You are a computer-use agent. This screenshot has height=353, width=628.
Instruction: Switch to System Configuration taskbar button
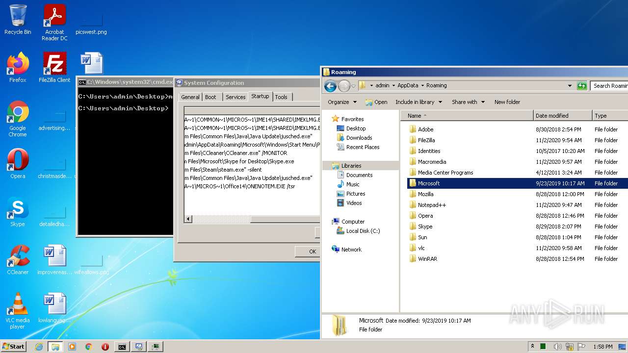click(139, 347)
